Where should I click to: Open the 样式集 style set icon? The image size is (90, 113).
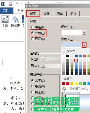tap(15, 19)
